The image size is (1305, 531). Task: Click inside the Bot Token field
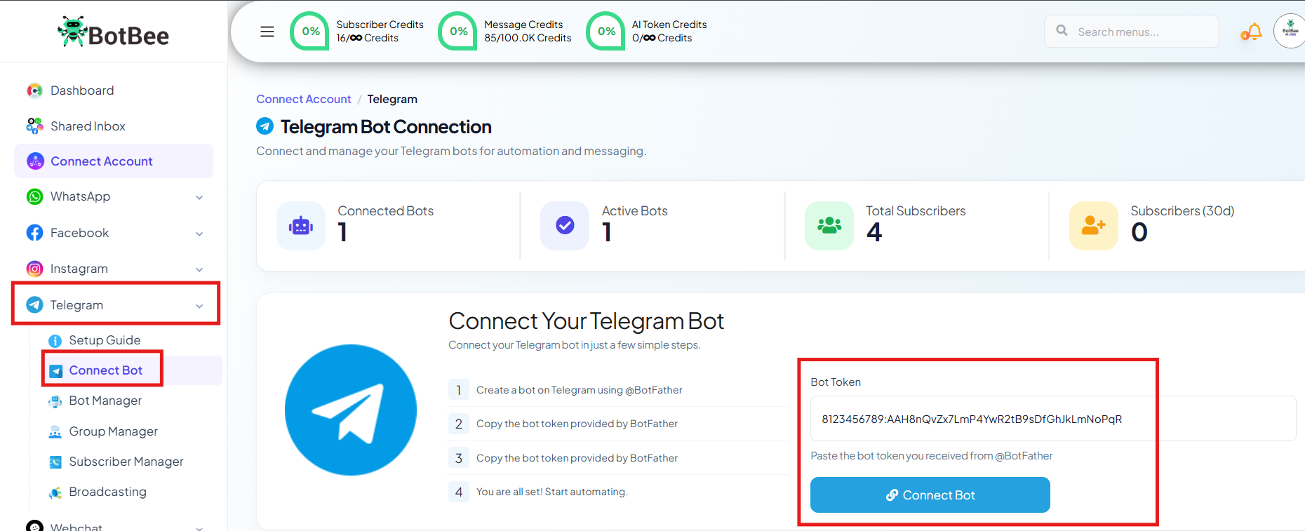1053,419
